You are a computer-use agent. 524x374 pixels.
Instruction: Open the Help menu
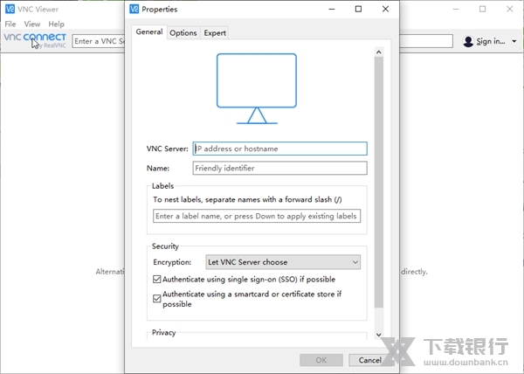(57, 24)
